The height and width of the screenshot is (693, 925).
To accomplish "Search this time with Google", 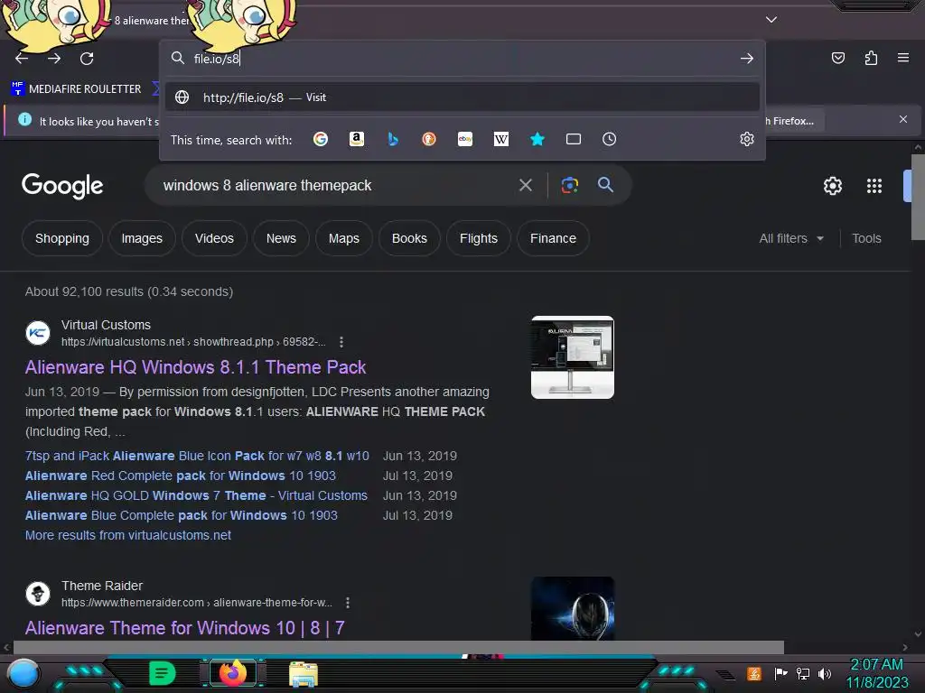I will 321,139.
